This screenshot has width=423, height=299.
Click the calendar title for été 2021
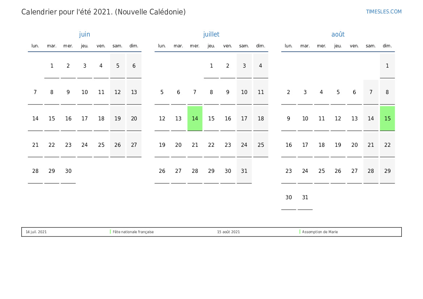[103, 12]
